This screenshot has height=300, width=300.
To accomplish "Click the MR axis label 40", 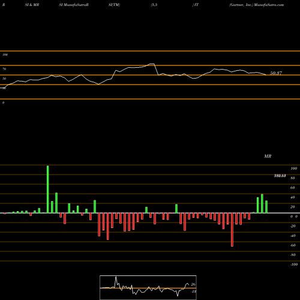I will pos(293,197).
